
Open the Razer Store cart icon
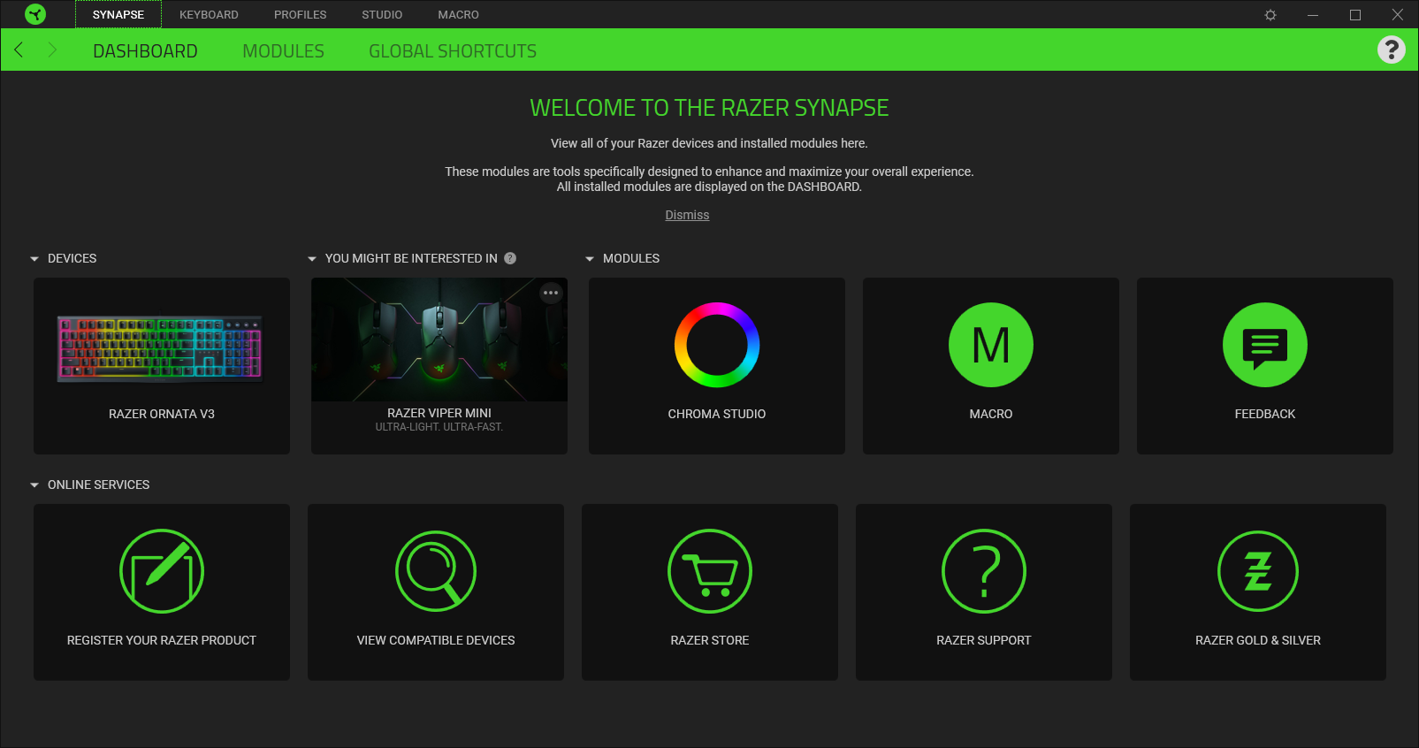pos(710,571)
